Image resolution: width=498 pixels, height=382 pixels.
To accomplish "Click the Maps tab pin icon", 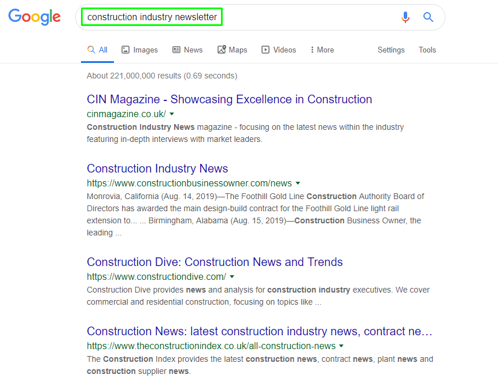I will coord(222,50).
